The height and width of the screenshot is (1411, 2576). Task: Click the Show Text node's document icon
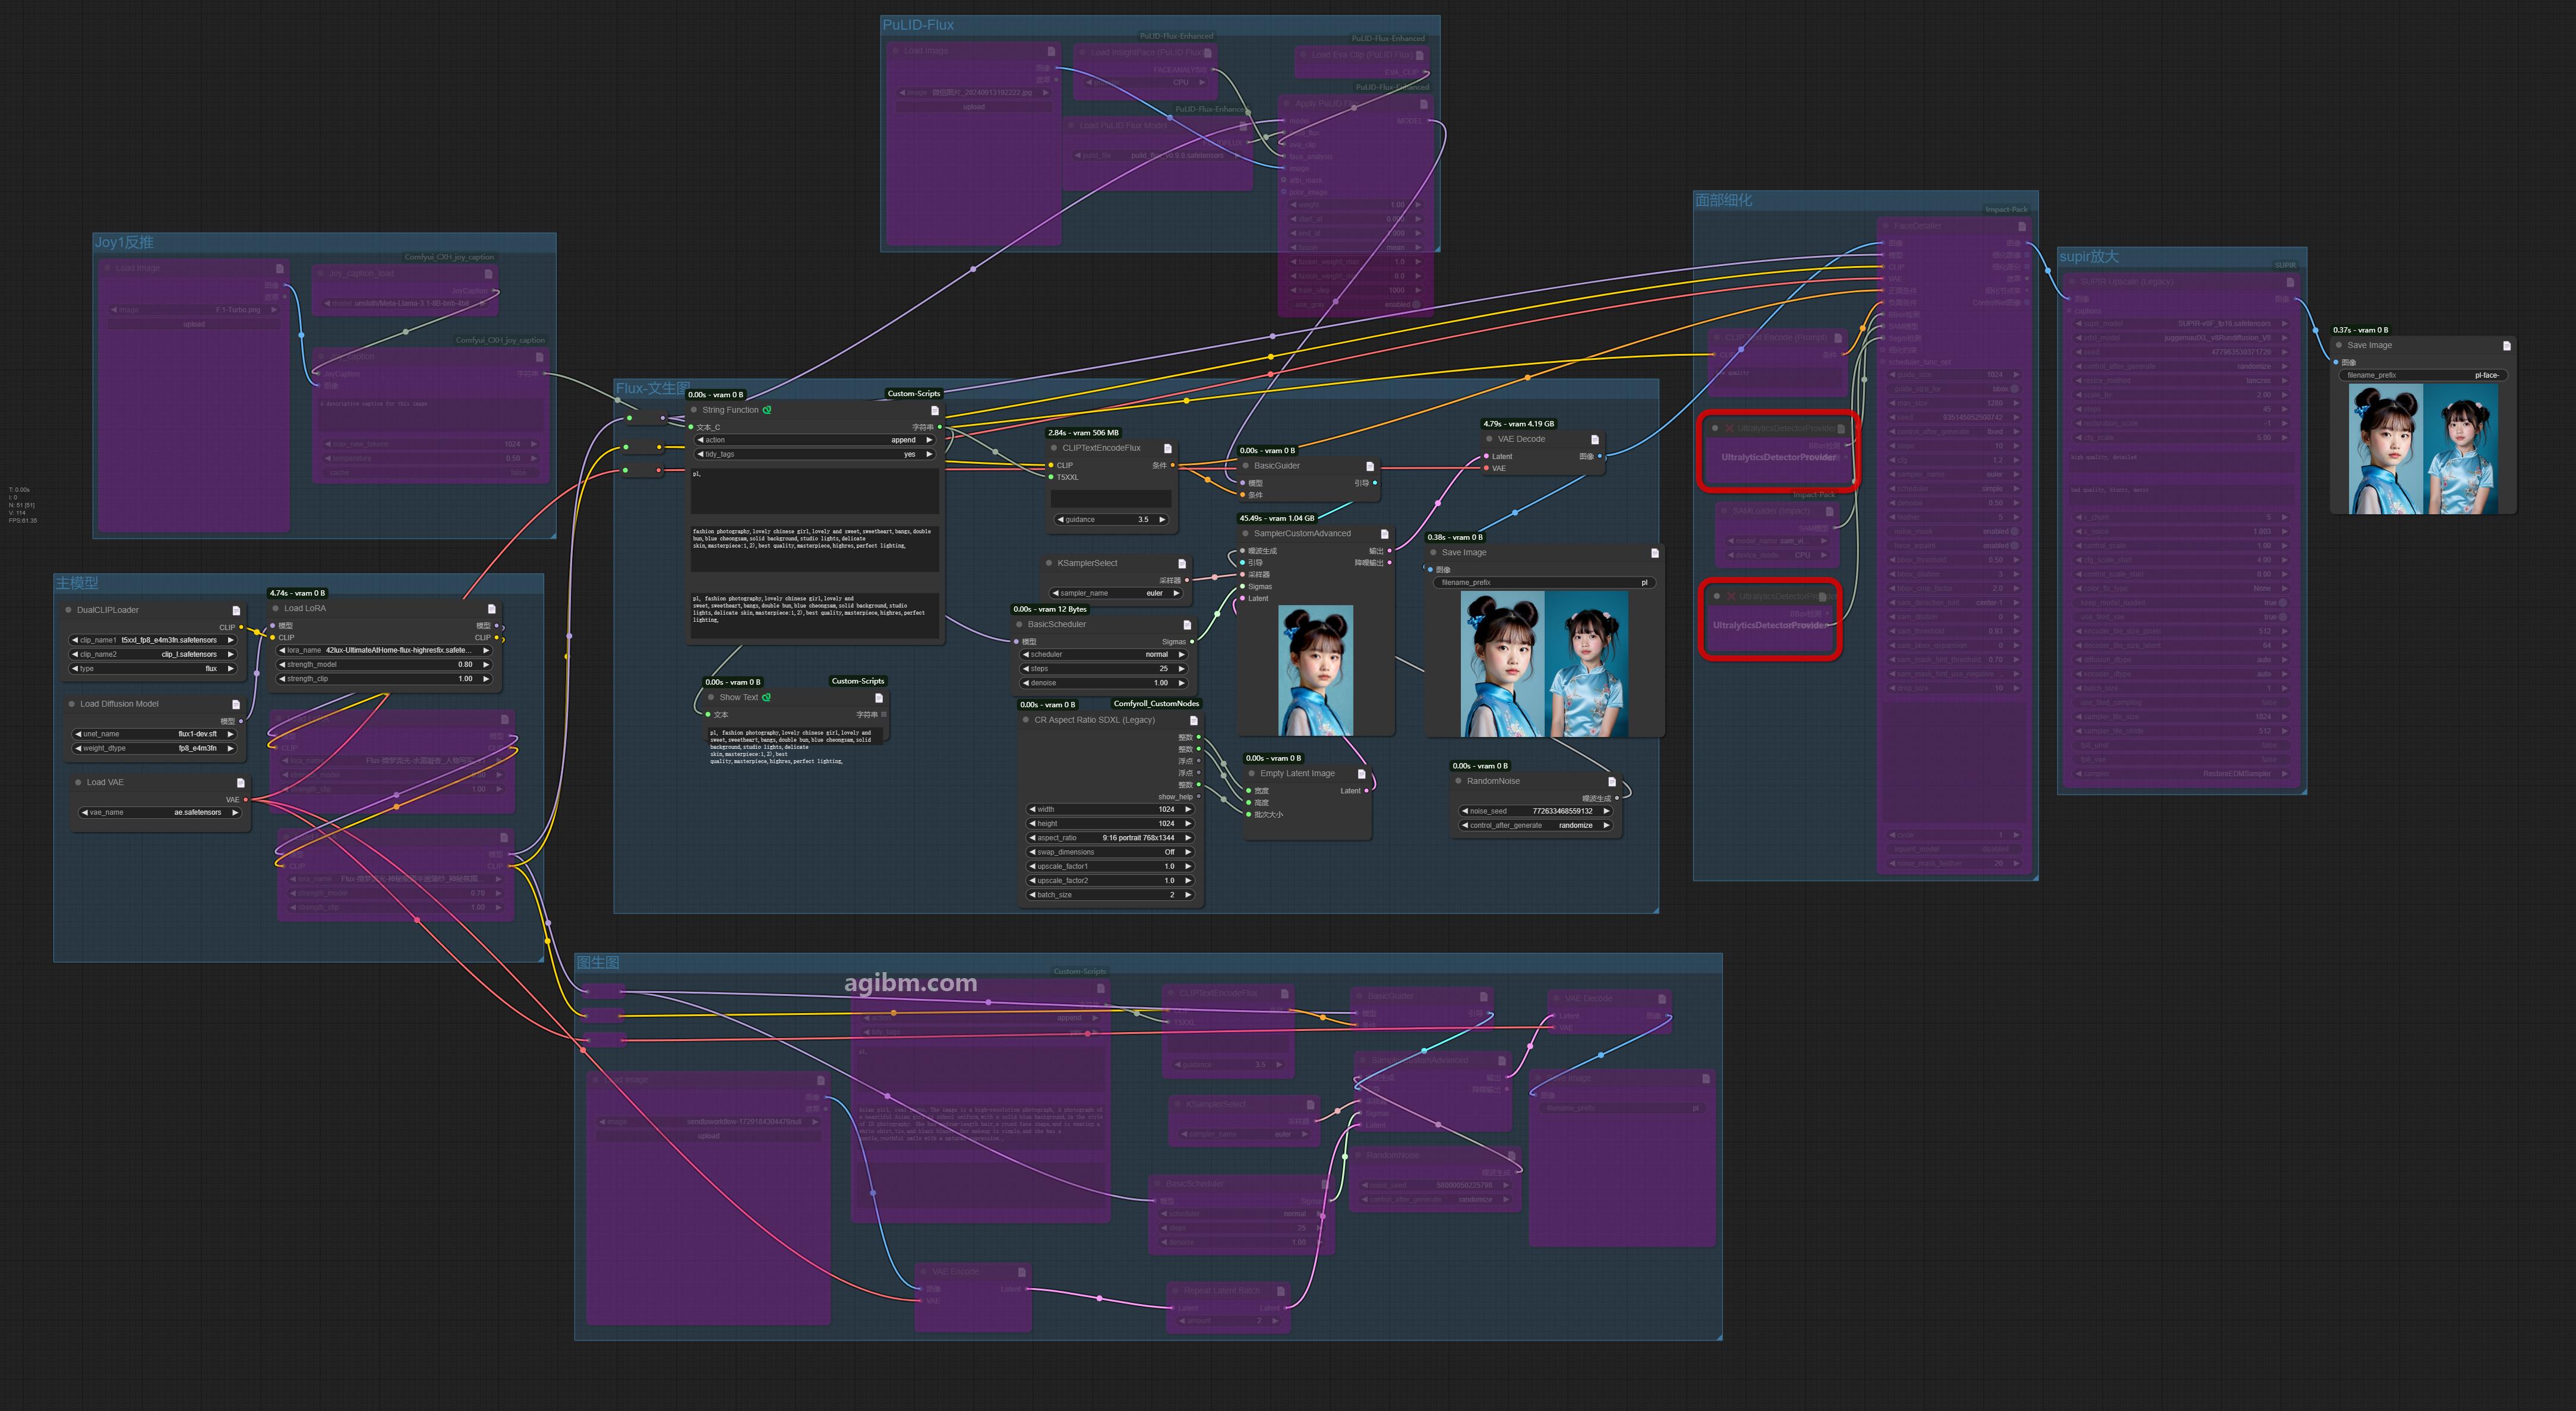(879, 698)
